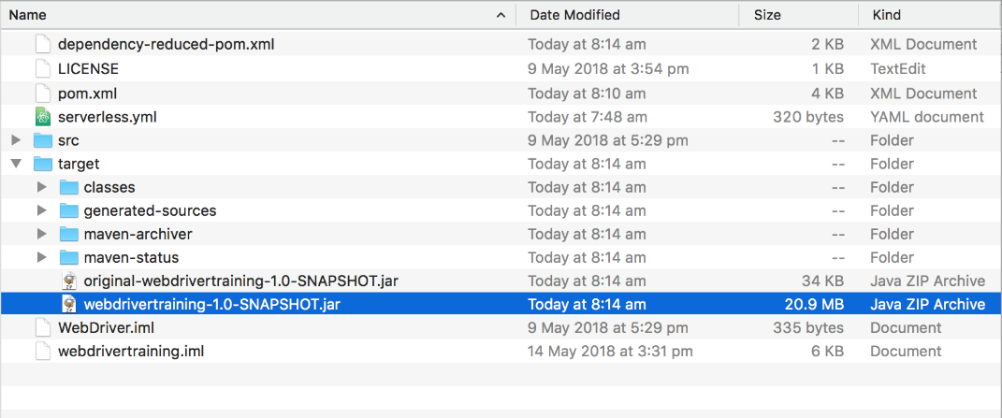Screen dimensions: 1002x418
Task: Expand the classes folder
Action: coord(41,187)
